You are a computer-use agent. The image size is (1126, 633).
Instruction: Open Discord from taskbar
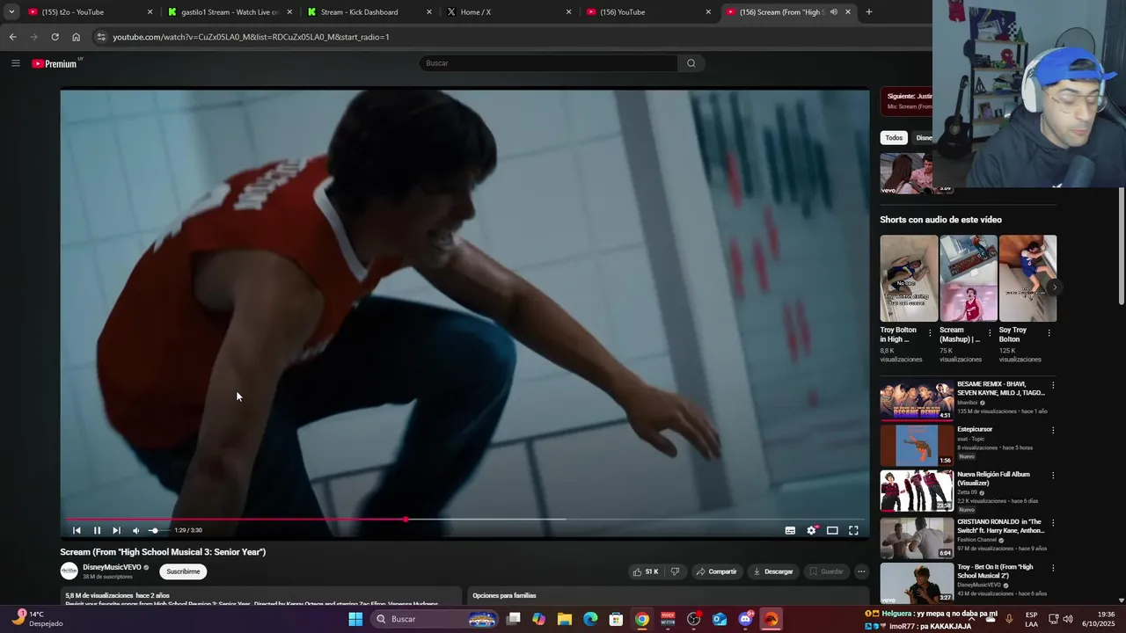click(745, 619)
